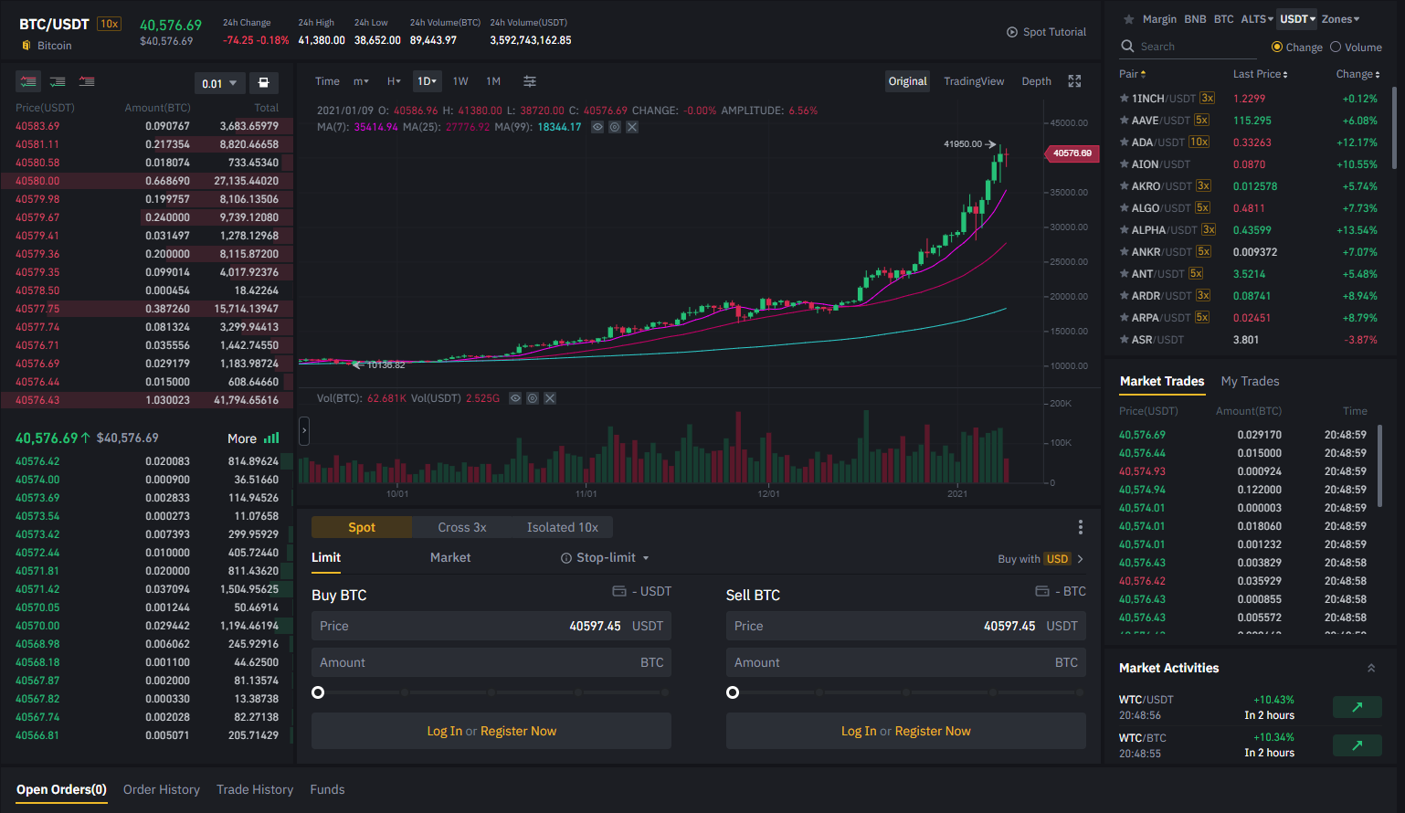Sort pairs list by Change column
Image resolution: width=1405 pixels, height=813 pixels.
(x=1357, y=74)
